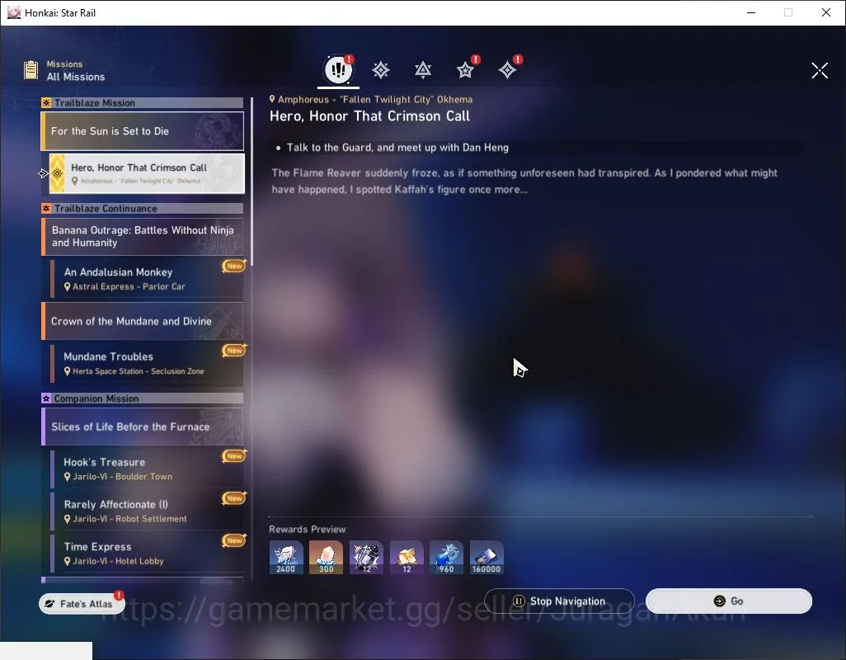The width and height of the screenshot is (846, 660).
Task: Select the All Missions filter tab icon
Action: tap(338, 69)
